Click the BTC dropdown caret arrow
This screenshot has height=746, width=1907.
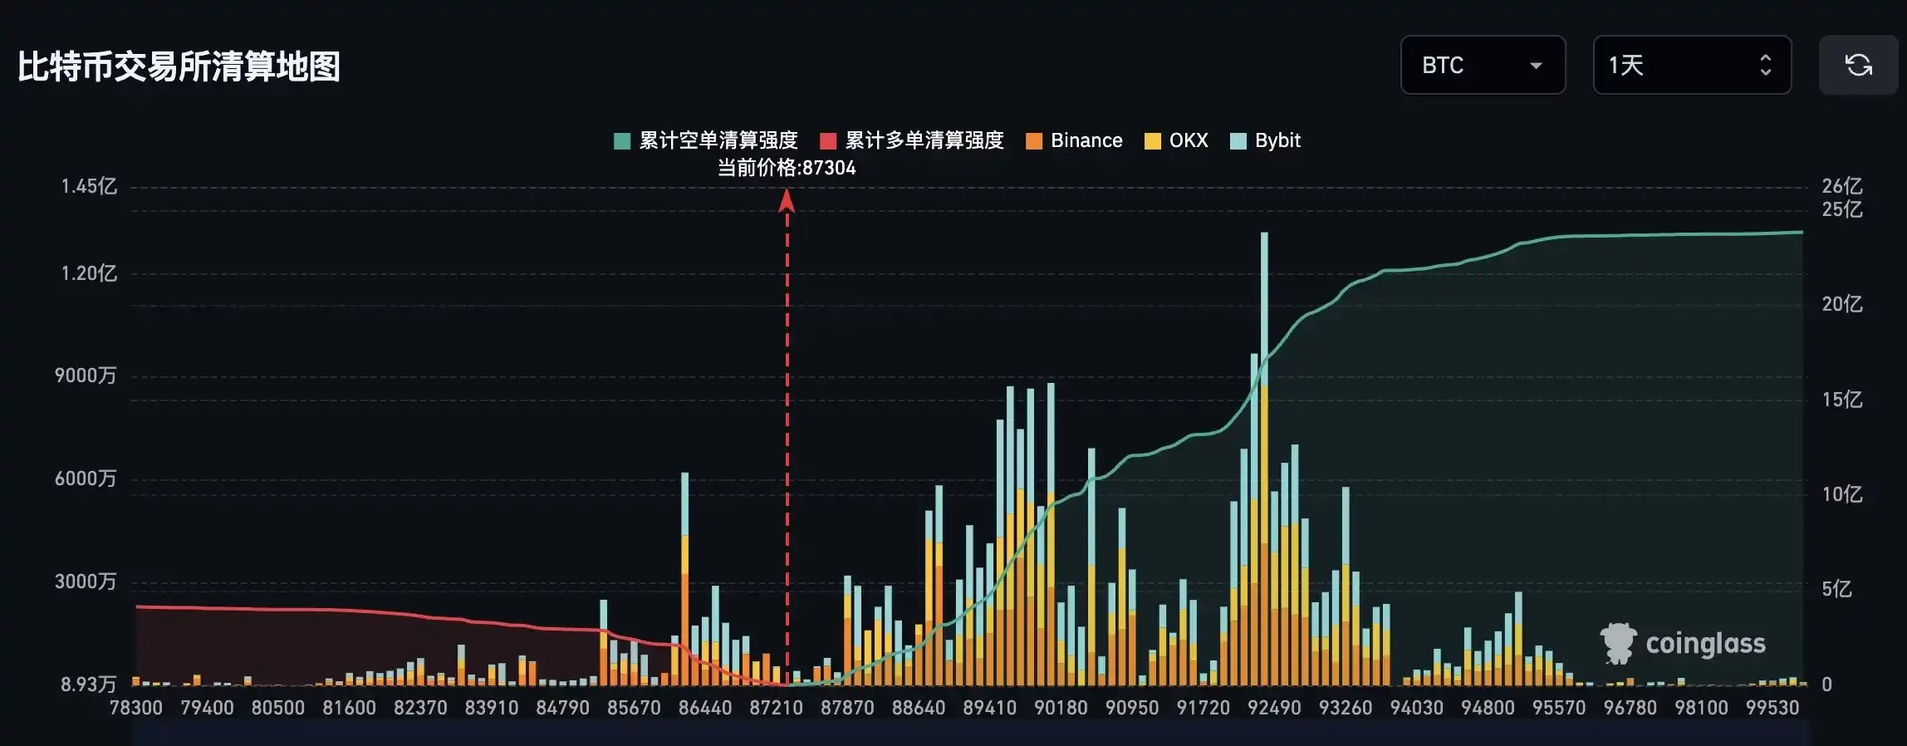[1536, 66]
